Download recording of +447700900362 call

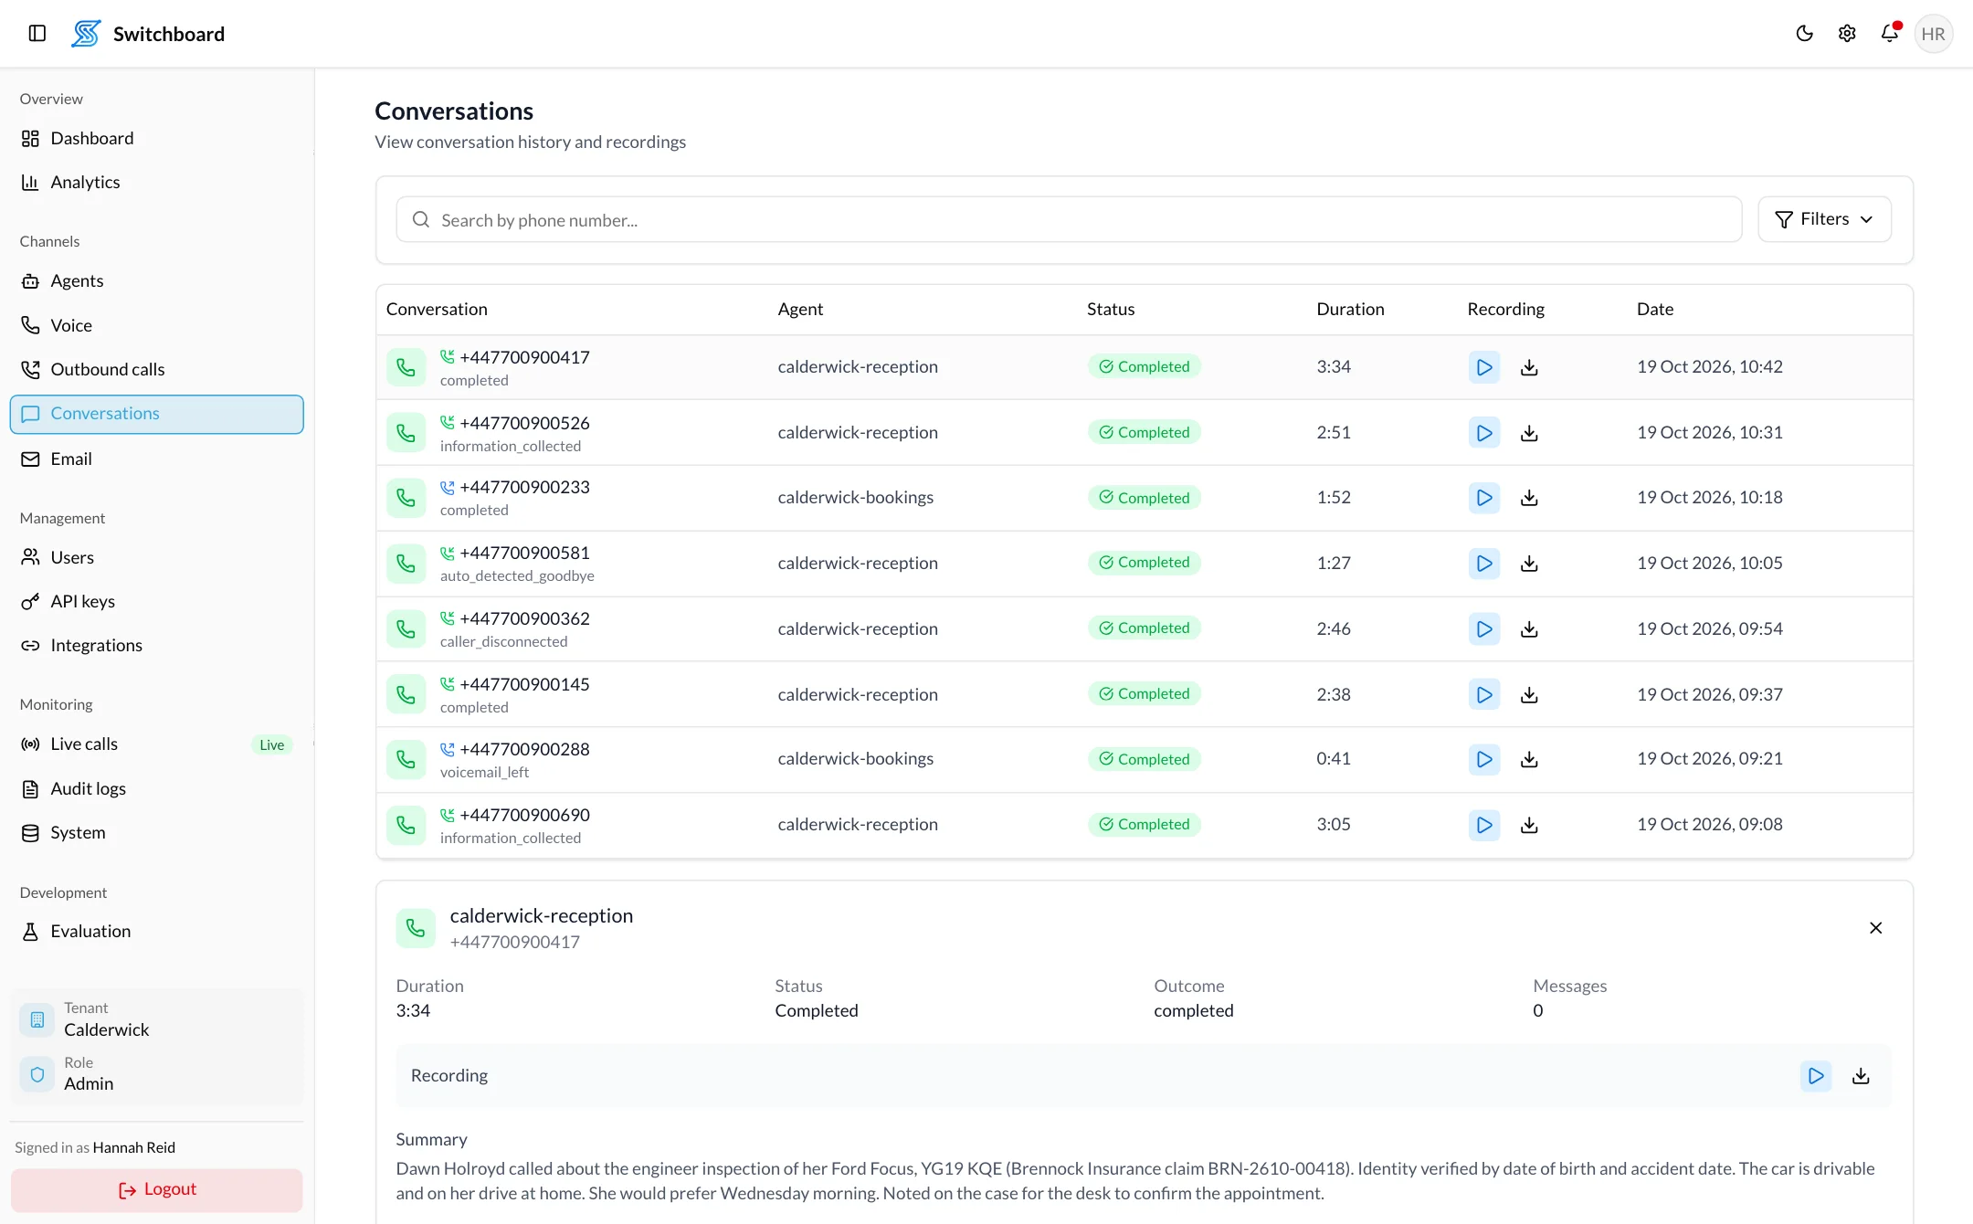pyautogui.click(x=1529, y=629)
